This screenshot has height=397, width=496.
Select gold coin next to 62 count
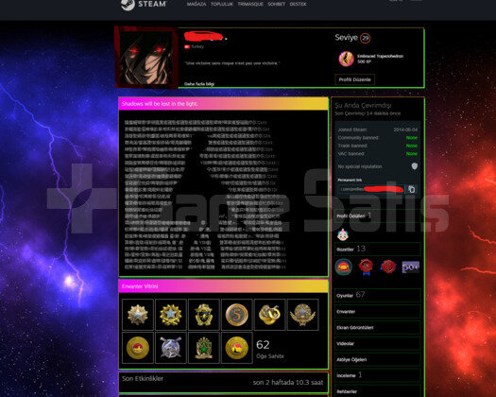(x=237, y=348)
